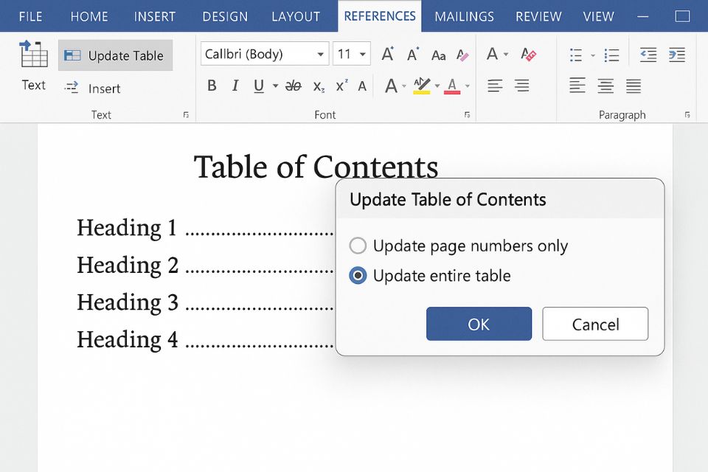Increase paragraph indent
Screen dimensions: 708x472
coord(677,53)
